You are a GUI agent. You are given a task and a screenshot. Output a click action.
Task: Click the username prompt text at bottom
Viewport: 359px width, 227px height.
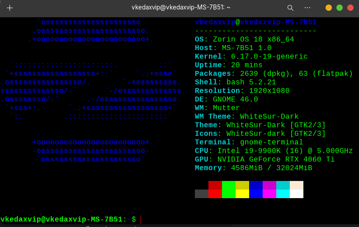[x=61, y=219]
